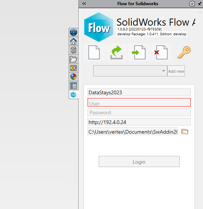This screenshot has height=209, width=203.
Task: Click the document with green arrow icon
Action: (x=139, y=52)
